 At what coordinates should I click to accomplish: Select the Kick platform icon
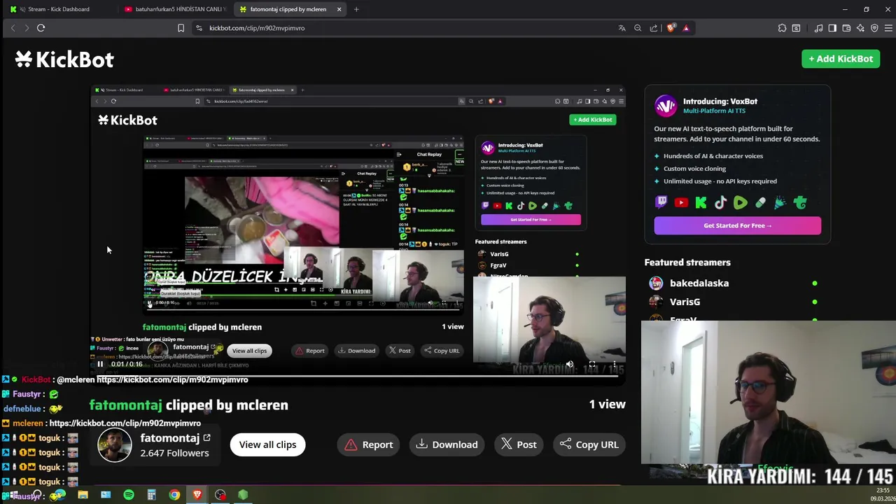click(701, 203)
